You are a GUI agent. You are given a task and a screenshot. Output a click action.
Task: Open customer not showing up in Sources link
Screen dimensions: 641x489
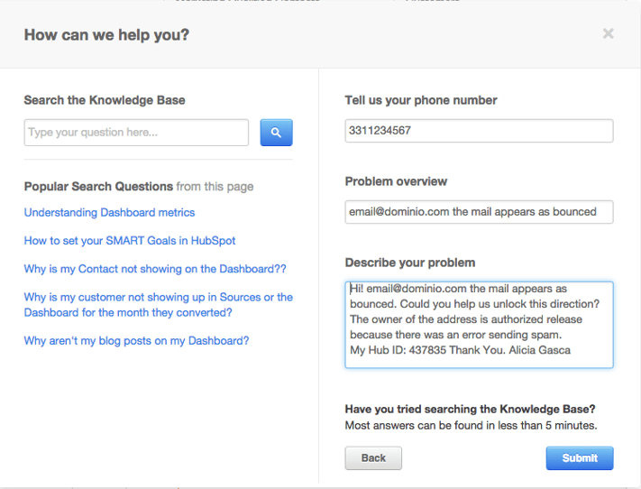[158, 305]
